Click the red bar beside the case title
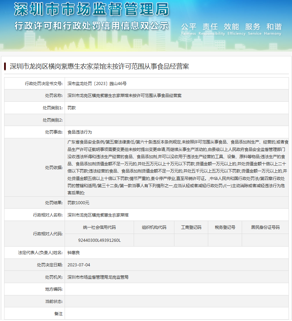This screenshot has height=321, width=292. point(5,66)
